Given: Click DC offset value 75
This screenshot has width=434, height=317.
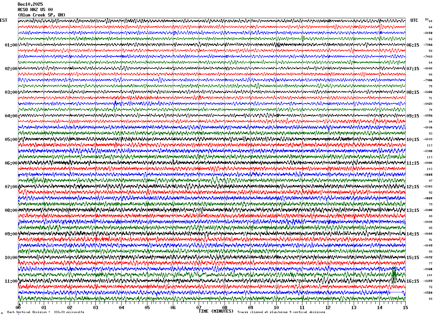Looking at the screenshot, I should tap(430, 86).
